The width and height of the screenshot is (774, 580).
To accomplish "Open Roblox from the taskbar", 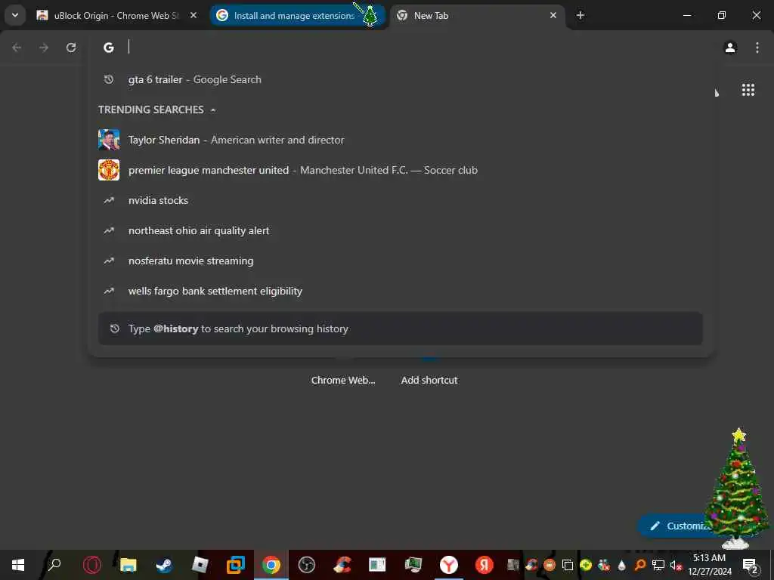I will pos(200,565).
